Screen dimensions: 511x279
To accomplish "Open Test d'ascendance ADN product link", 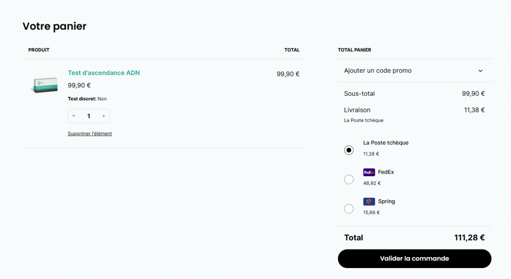I will tap(104, 73).
